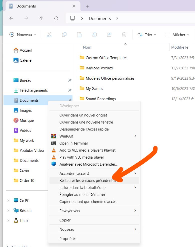Open Accorder l'accès à submenu
Viewport: 195px width, 247px height.
(x=94, y=174)
